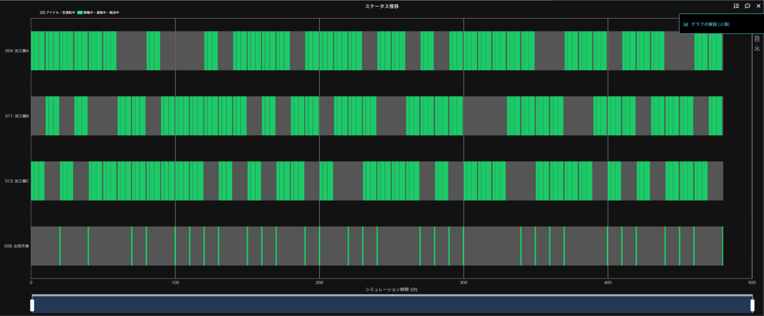764x316 pixels.
Task: Click the ステータス推移 chart title
Action: click(382, 6)
